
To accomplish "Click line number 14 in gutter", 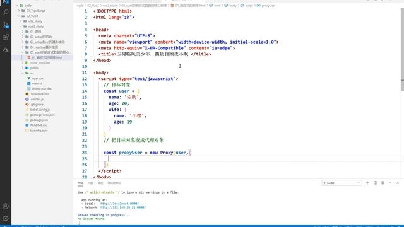I will (x=85, y=91).
